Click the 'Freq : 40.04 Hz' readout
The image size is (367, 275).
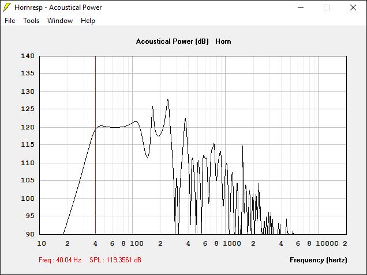point(60,260)
